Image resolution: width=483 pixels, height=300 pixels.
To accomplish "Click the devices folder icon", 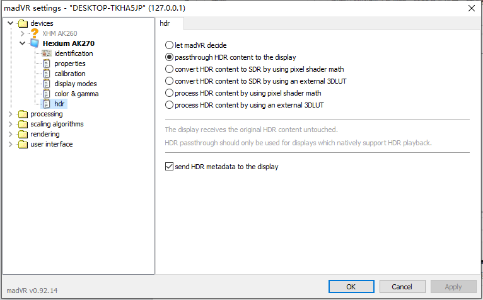I will coord(23,23).
